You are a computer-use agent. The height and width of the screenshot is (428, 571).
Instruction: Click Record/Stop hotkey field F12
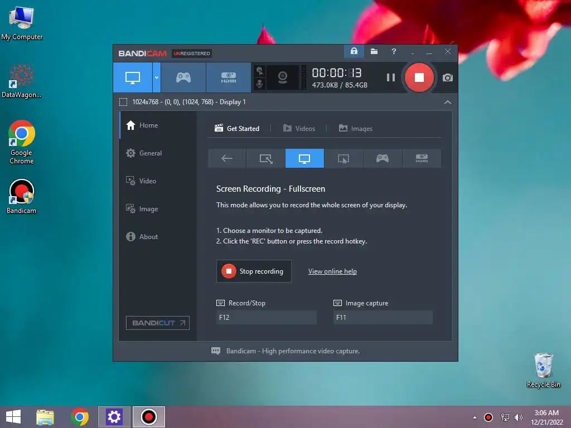tap(266, 317)
